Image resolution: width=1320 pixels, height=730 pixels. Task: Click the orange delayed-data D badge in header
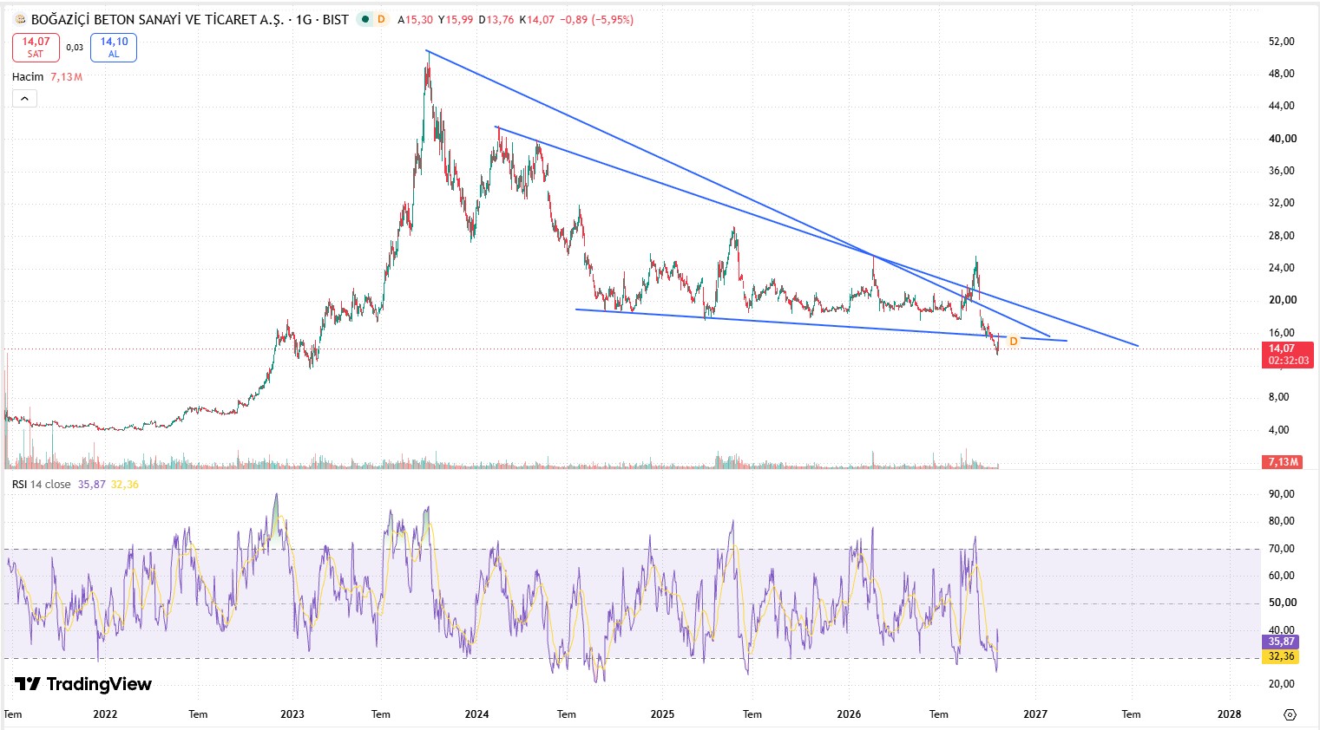tap(381, 19)
